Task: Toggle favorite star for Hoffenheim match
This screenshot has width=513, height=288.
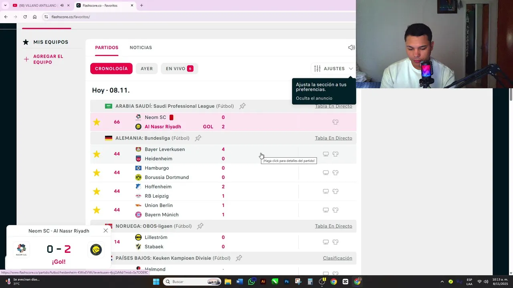Action: pyautogui.click(x=97, y=191)
